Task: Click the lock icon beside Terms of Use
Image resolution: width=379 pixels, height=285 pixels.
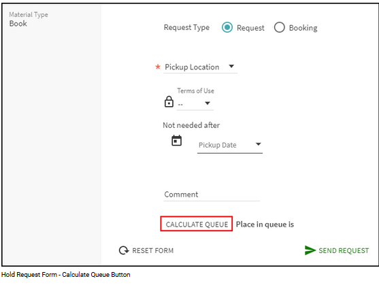Action: [x=169, y=101]
